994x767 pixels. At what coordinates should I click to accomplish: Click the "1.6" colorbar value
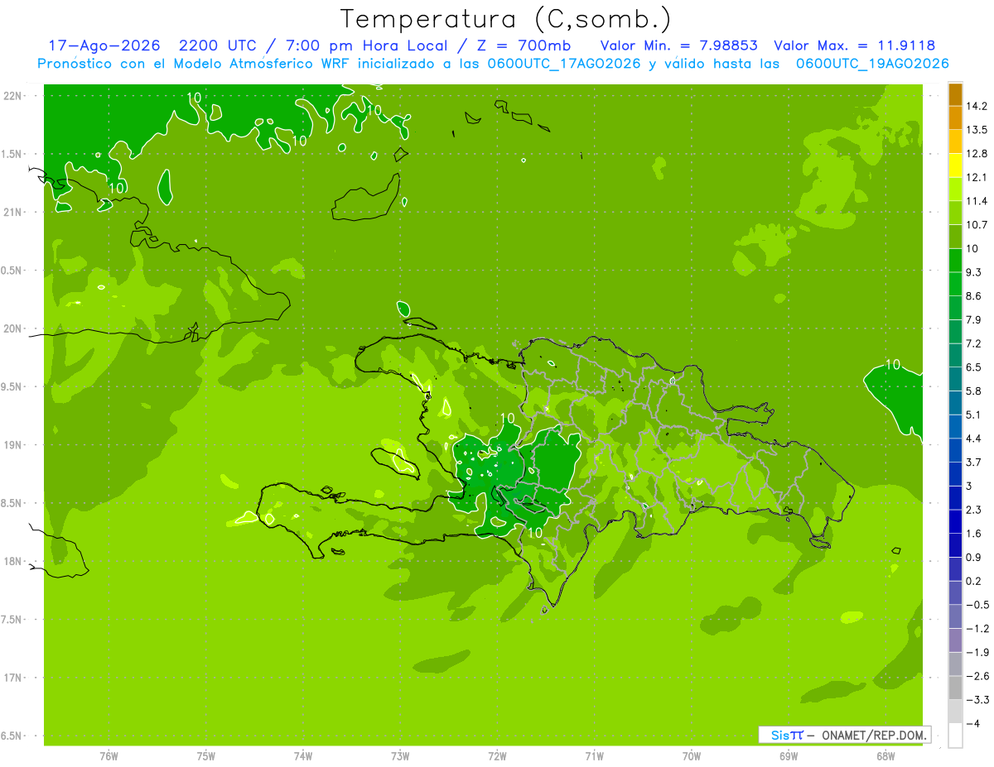tap(973, 534)
